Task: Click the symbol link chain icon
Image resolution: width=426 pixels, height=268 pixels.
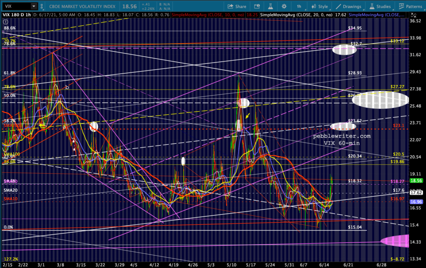Action: [x=42, y=6]
